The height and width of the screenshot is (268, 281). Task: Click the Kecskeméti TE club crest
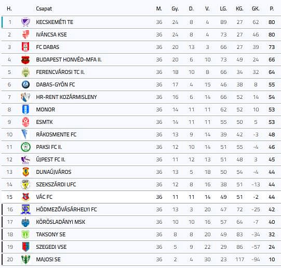(25, 22)
